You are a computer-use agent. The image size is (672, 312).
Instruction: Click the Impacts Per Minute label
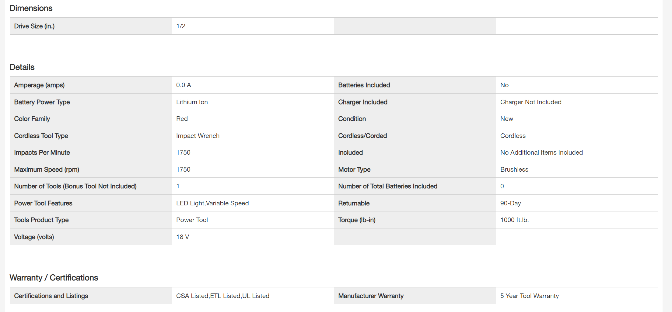(42, 153)
